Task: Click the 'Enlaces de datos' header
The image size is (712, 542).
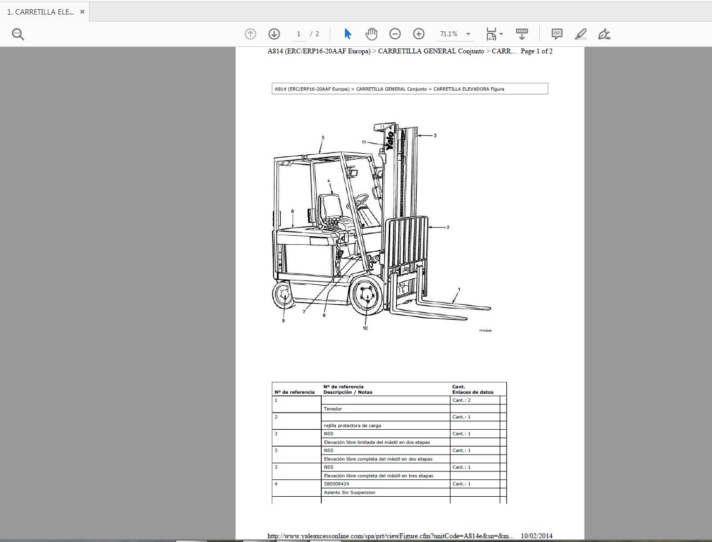Action: pyautogui.click(x=473, y=392)
